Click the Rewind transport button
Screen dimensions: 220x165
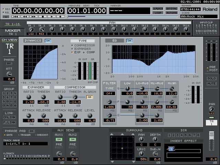(x=24, y=16)
